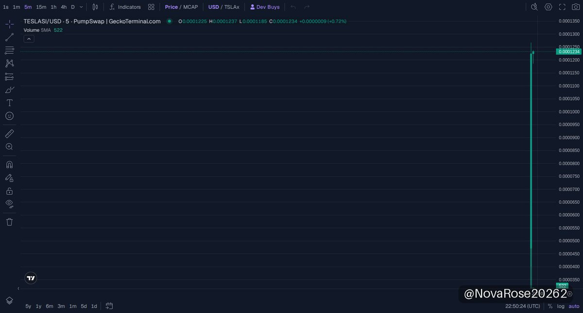Viewport: 583px width, 313px height.
Task: Open the indicator templates grid menu
Action: point(152,7)
